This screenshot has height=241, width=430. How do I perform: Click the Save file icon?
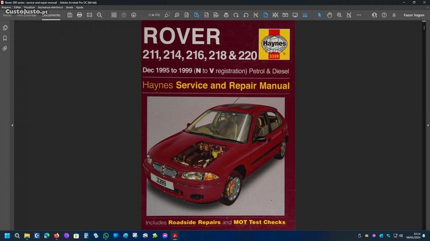tap(69, 15)
